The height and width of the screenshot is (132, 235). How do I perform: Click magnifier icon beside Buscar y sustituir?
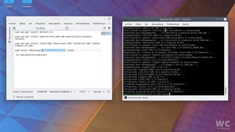pyautogui.click(x=14, y=97)
